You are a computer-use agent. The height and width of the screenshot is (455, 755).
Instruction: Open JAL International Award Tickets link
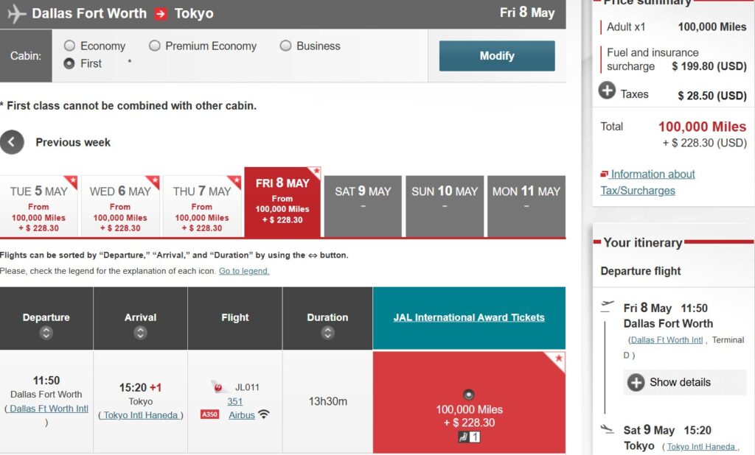[469, 317]
